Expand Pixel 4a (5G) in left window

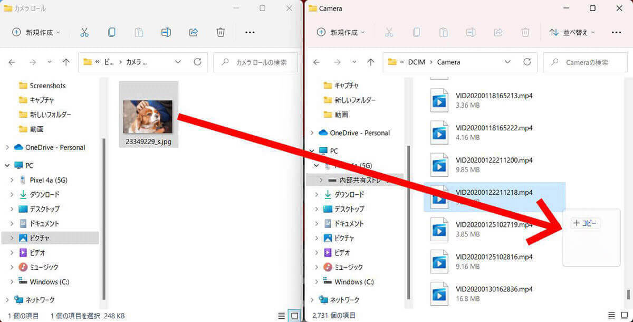click(x=12, y=180)
